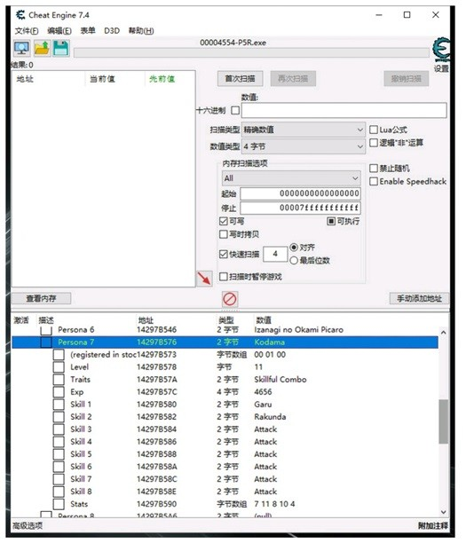Tick the activate box for Skill 1
The height and width of the screenshot is (543, 466).
tap(59, 405)
